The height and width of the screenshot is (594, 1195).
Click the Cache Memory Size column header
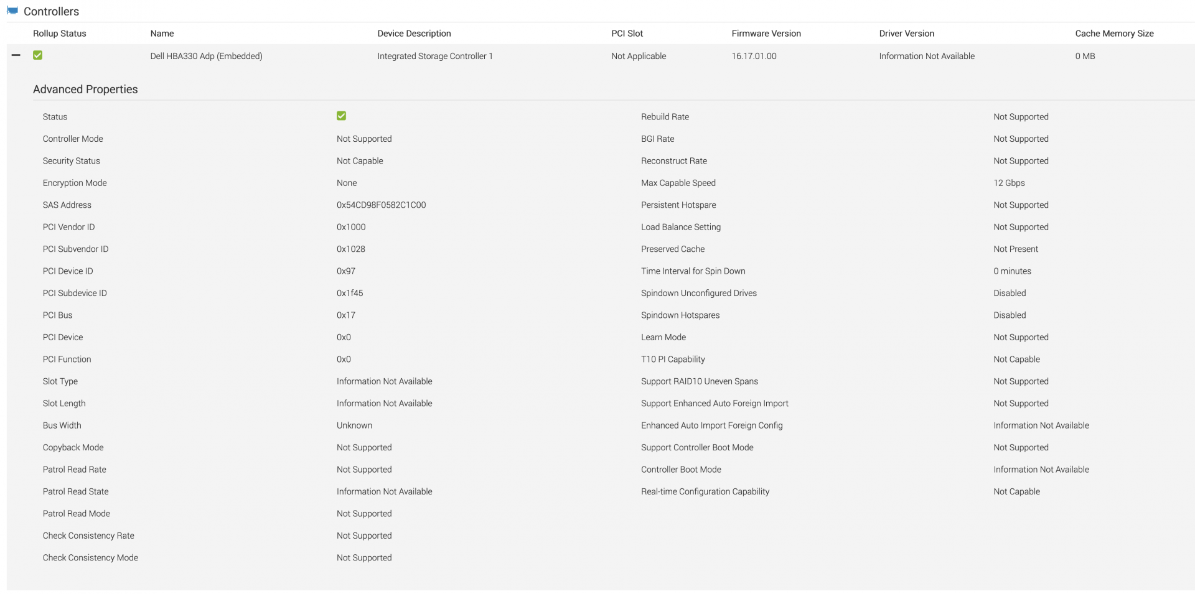tap(1114, 34)
